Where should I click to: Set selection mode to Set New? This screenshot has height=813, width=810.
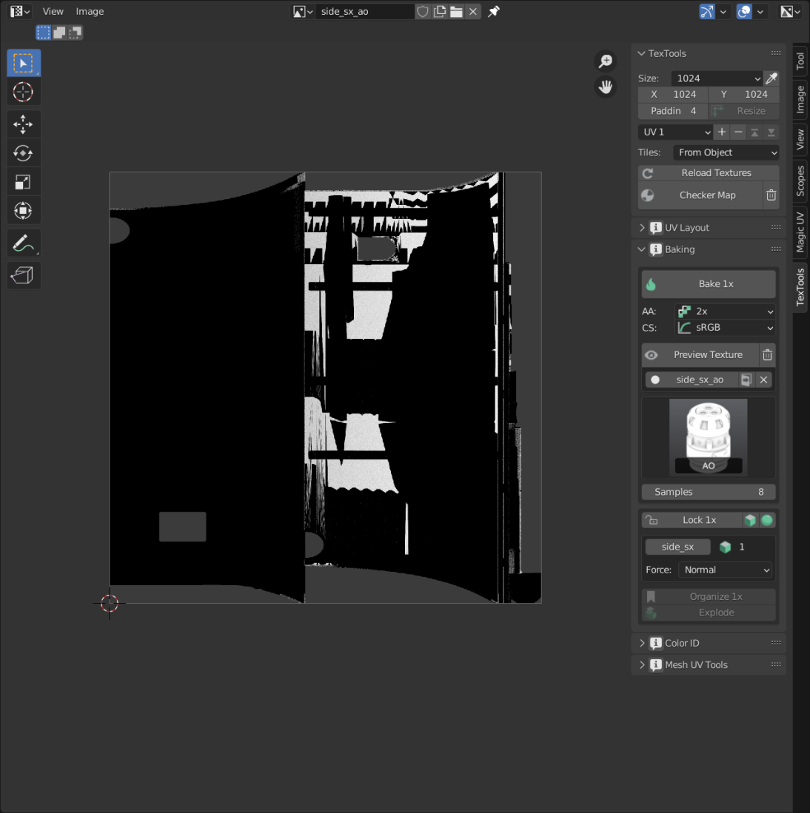coord(44,33)
